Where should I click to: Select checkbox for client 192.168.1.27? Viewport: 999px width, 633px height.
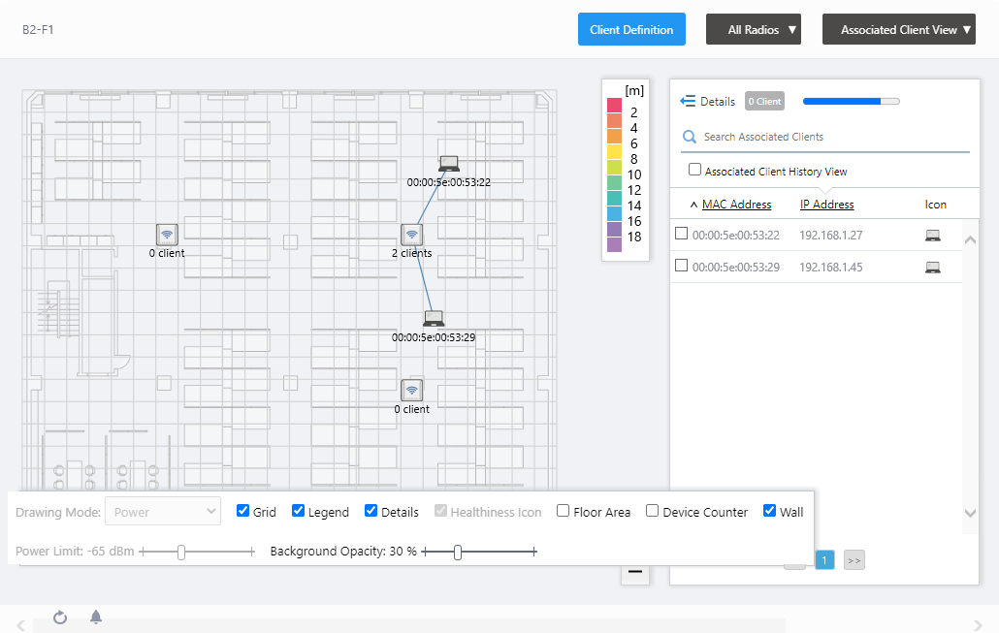pos(681,234)
